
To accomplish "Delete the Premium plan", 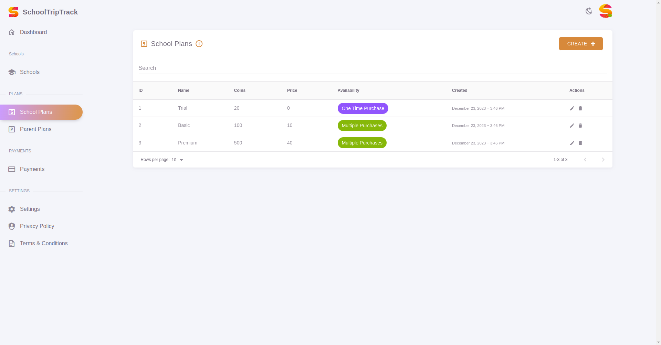I will tap(580, 143).
